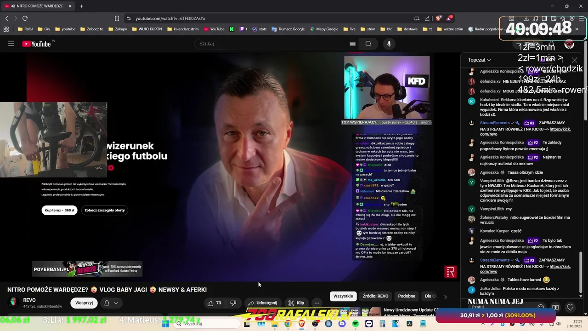
Task: Click the share page icon in address bar
Action: click(x=427, y=18)
